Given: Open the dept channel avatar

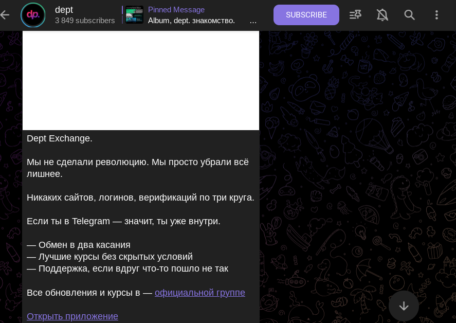Looking at the screenshot, I should pyautogui.click(x=33, y=15).
